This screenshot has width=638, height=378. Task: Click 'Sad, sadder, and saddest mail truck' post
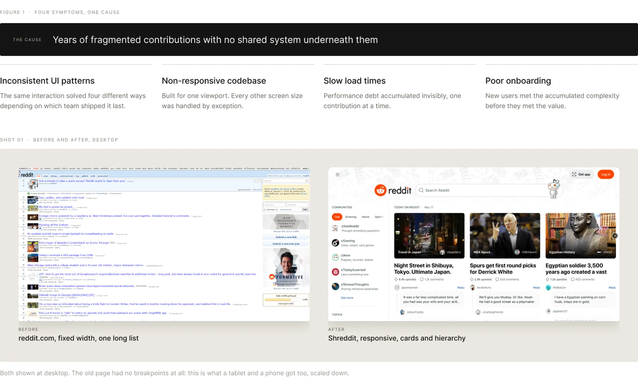[x=61, y=198]
